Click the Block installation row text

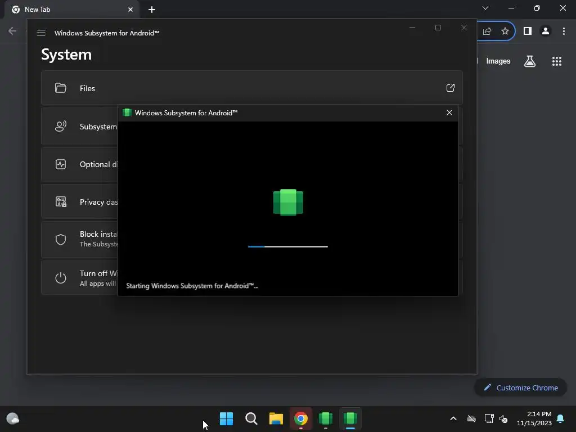98,238
